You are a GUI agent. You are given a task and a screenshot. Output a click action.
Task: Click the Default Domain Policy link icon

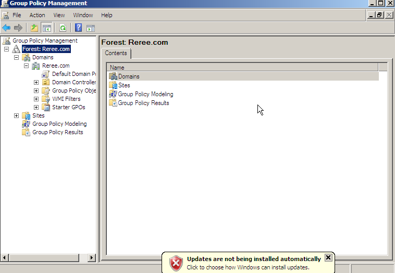point(45,74)
